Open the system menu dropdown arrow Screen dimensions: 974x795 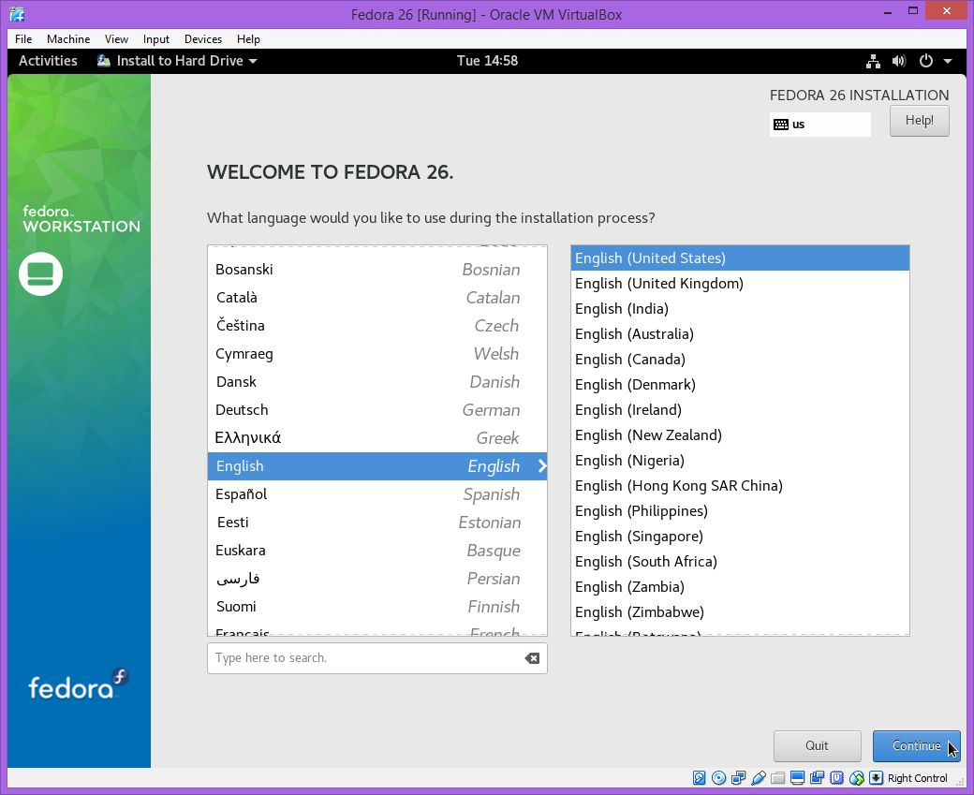pos(947,61)
